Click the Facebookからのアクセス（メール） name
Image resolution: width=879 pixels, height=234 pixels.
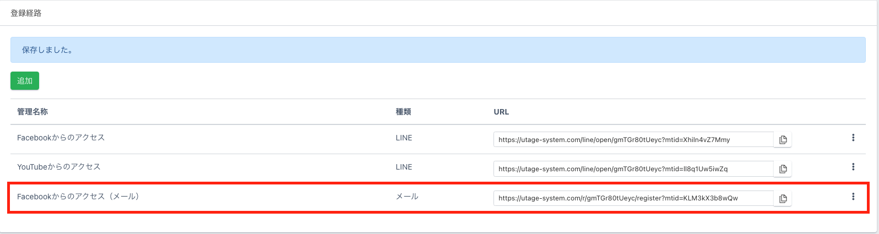(x=78, y=197)
